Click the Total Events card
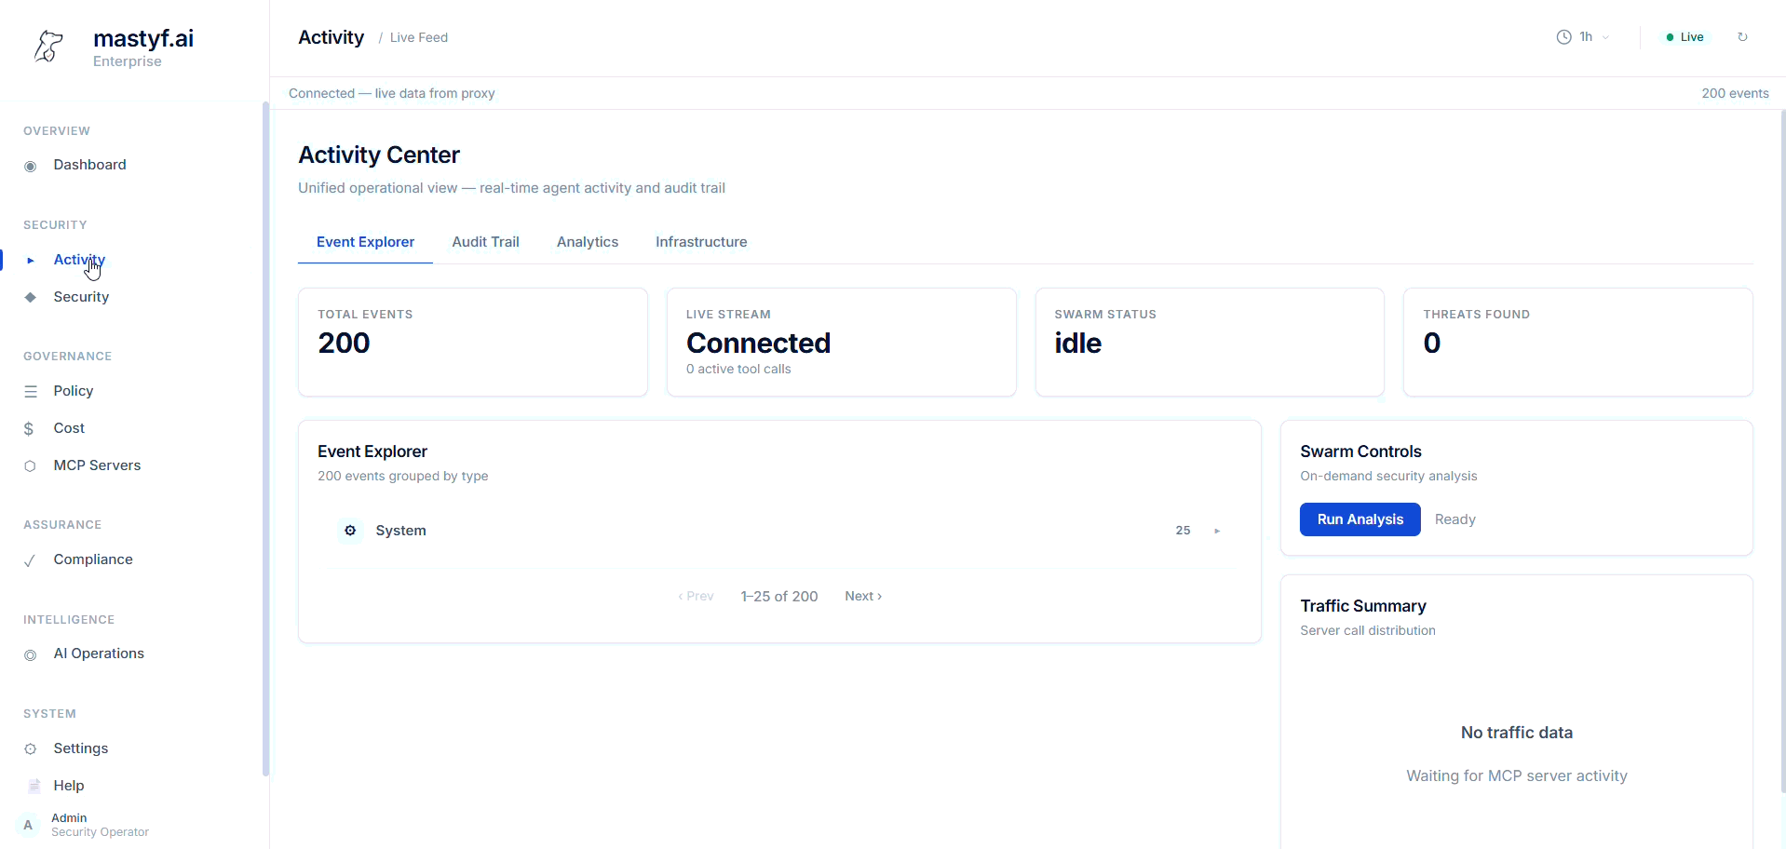The width and height of the screenshot is (1786, 849). coord(473,343)
